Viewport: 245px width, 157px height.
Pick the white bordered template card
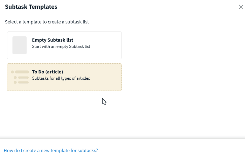click(64, 45)
